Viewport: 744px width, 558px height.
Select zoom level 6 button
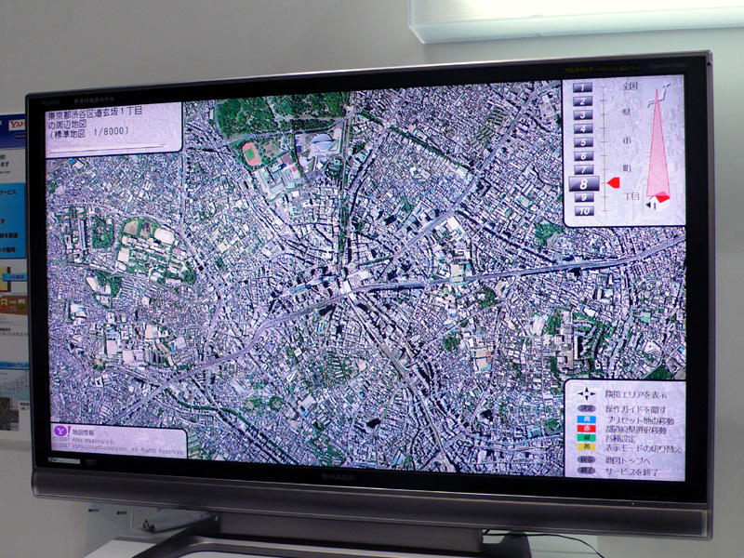point(583,156)
